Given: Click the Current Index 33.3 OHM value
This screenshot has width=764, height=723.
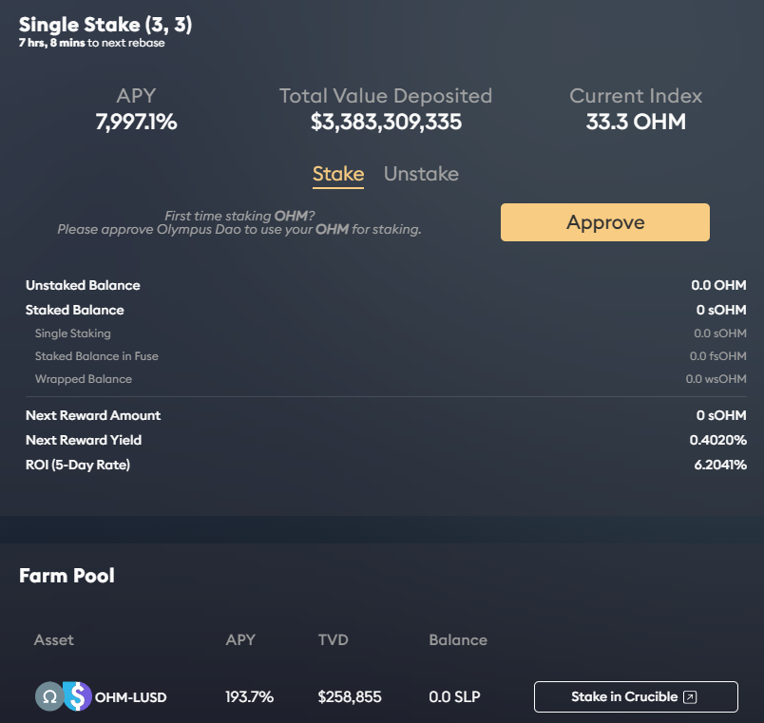Looking at the screenshot, I should point(636,122).
